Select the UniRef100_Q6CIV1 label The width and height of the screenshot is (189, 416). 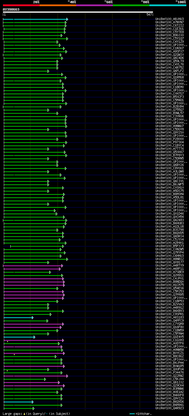pyautogui.click(x=170, y=181)
